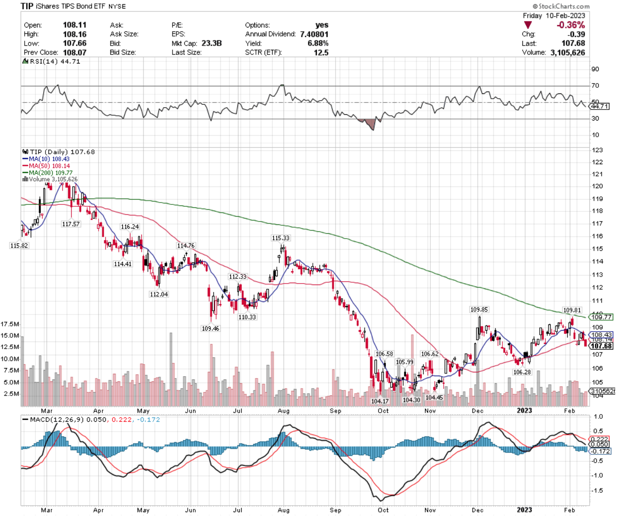Viewport: 619px width, 517px height.
Task: Click the Low value 107.66
Action: pyautogui.click(x=75, y=43)
